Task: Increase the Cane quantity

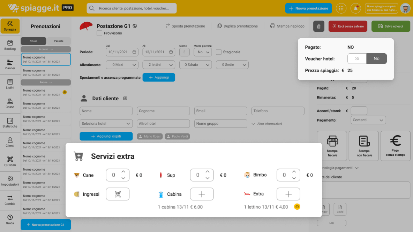Action: point(123,172)
